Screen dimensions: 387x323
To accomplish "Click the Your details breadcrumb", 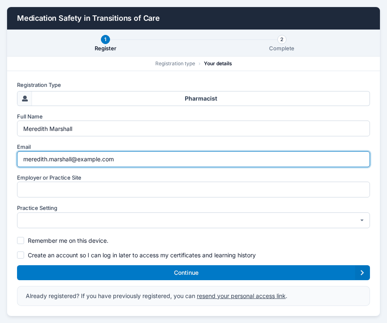I will click(218, 64).
